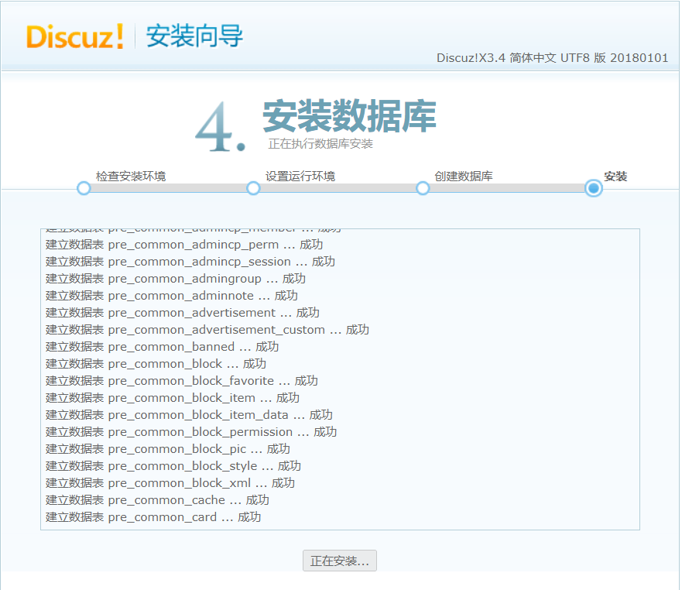Click the pre_common_card log line

[x=153, y=516]
